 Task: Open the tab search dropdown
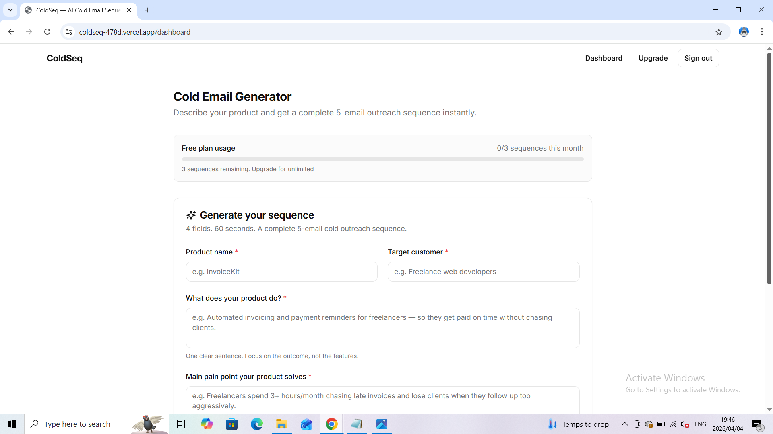[x=10, y=10]
